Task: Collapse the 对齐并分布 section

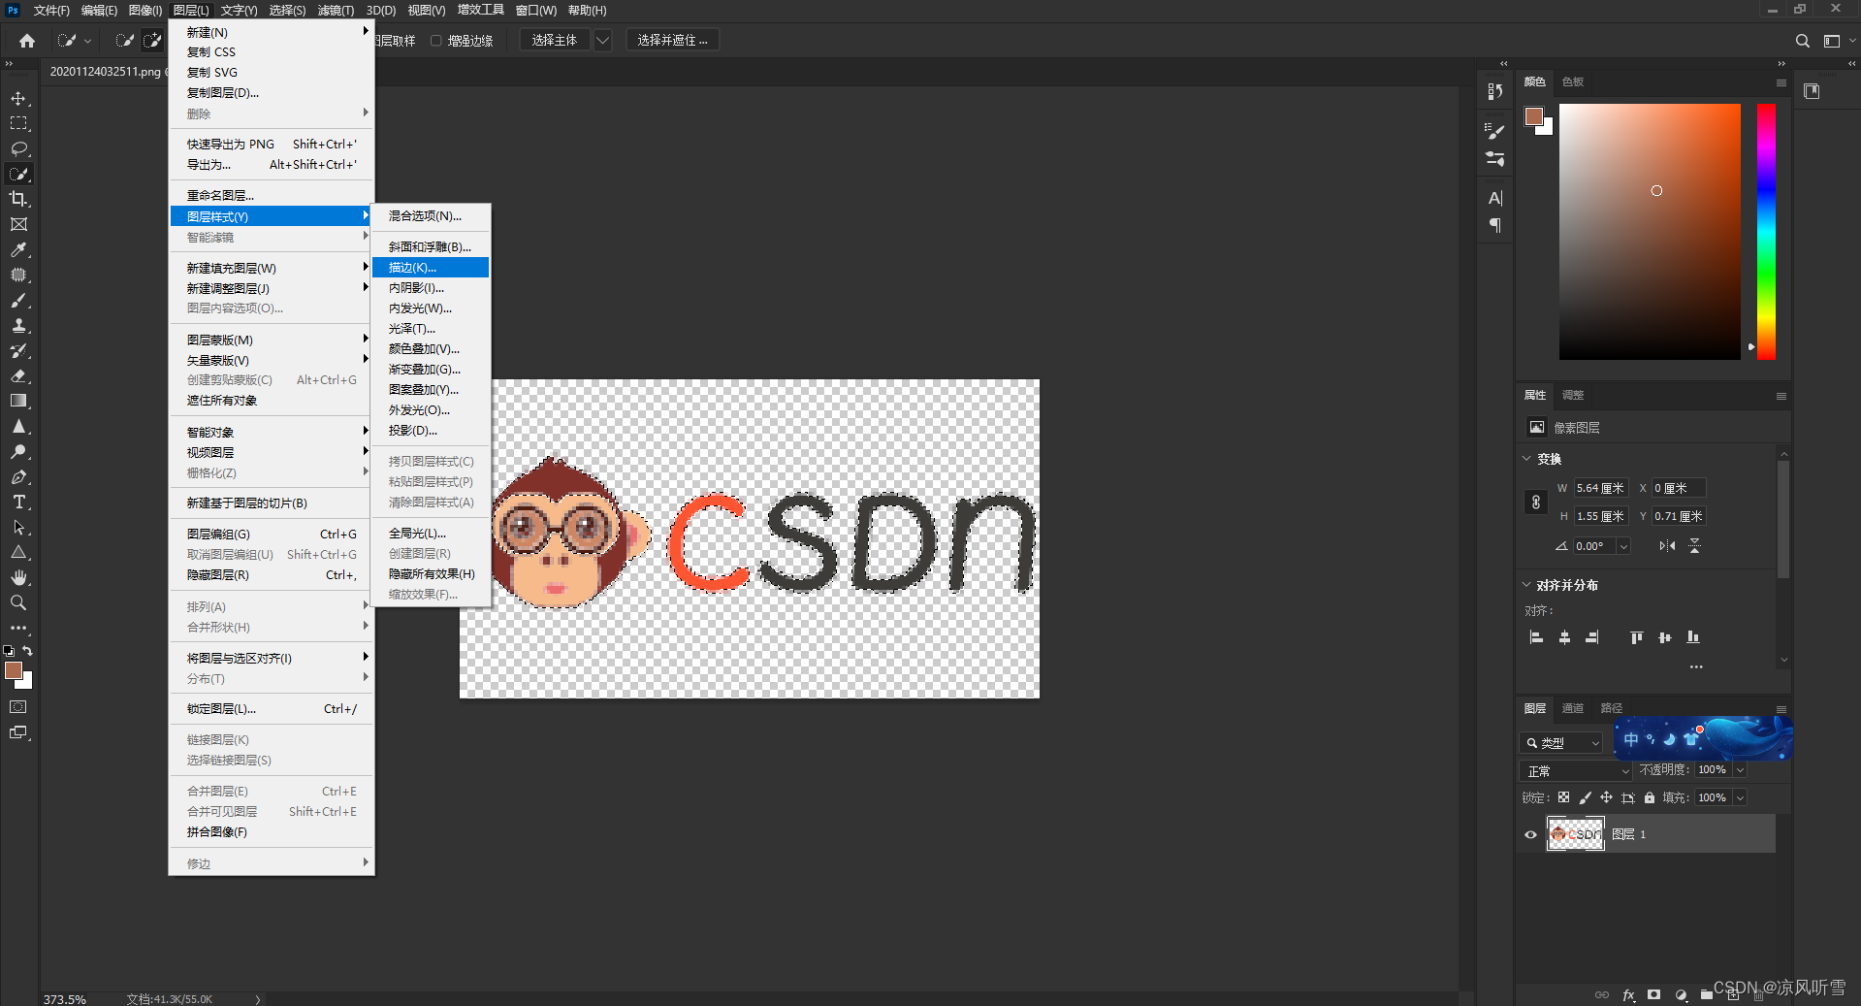Action: pyautogui.click(x=1526, y=585)
